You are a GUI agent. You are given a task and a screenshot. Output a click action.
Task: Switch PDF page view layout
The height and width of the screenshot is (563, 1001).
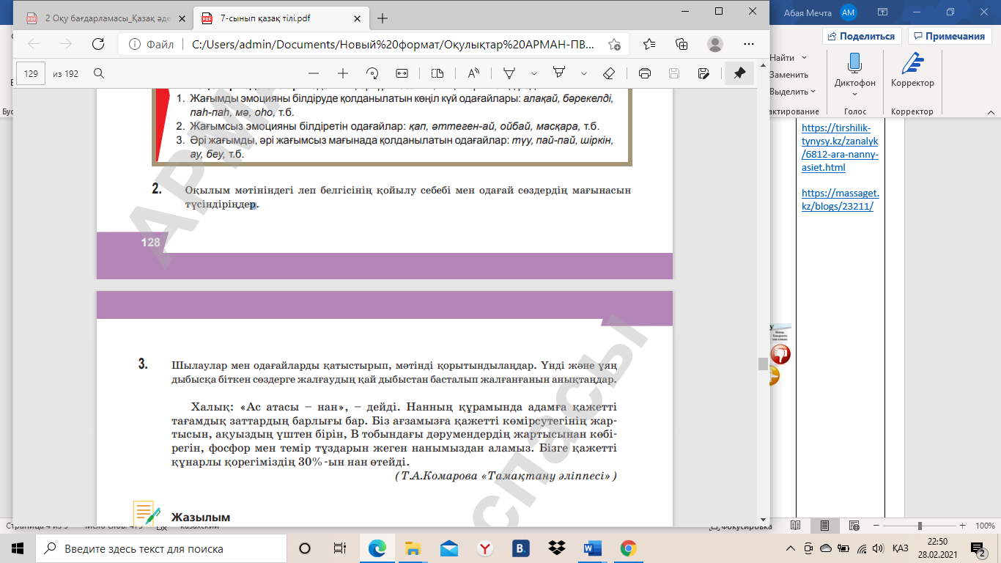coord(437,73)
